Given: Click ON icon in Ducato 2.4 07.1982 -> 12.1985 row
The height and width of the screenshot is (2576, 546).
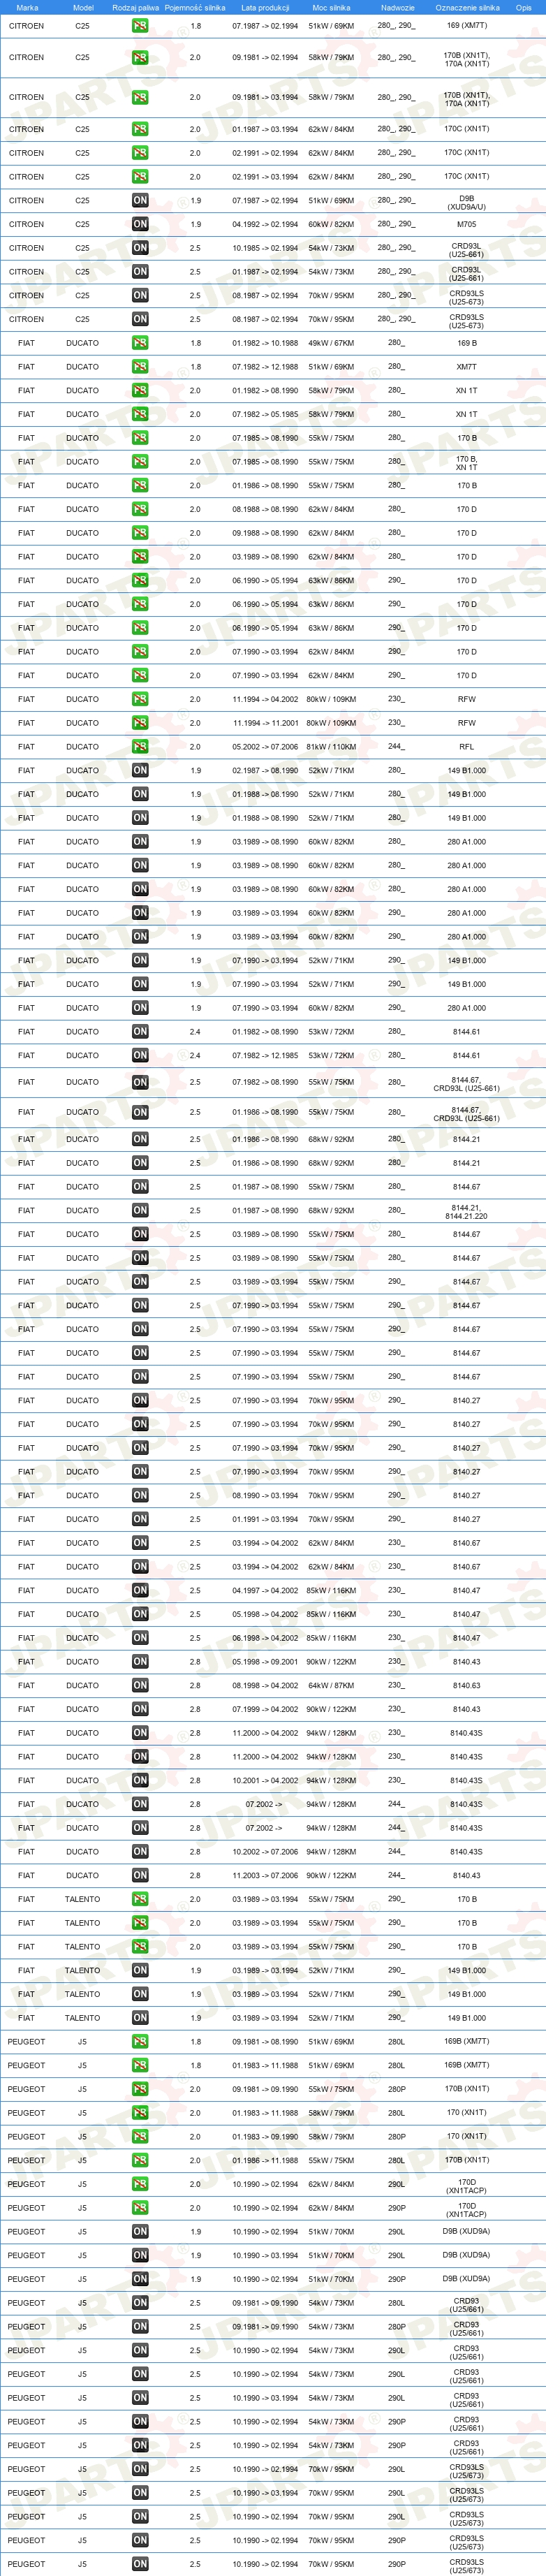Looking at the screenshot, I should click(x=140, y=1056).
